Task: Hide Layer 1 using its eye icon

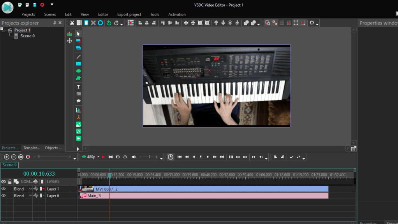Action: pyautogui.click(x=4, y=189)
